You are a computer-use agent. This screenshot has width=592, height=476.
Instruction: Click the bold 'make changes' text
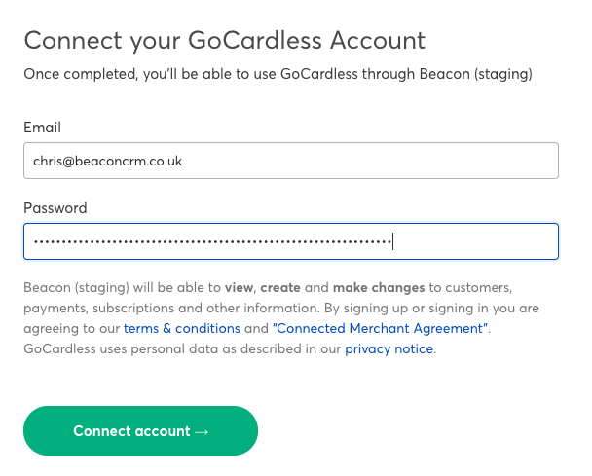379,288
